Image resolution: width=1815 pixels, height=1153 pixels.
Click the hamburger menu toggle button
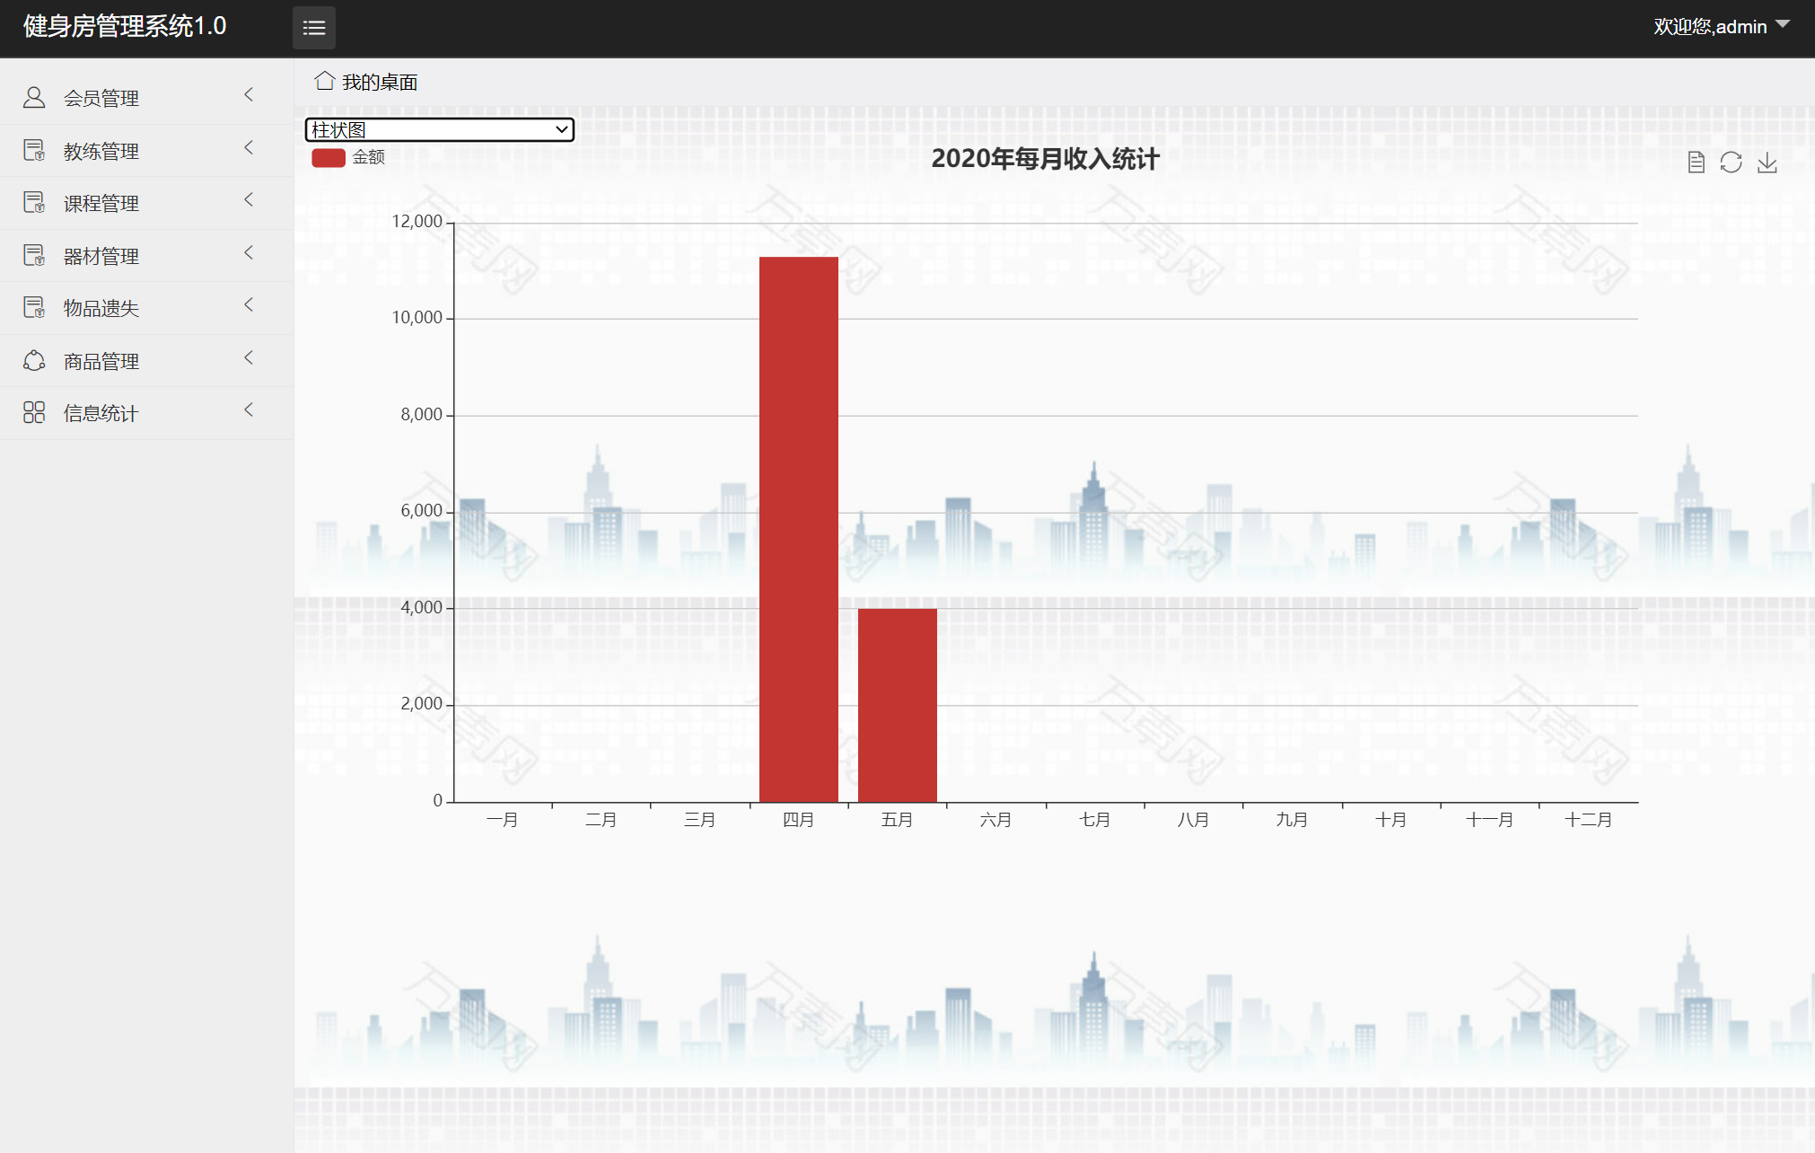[313, 28]
